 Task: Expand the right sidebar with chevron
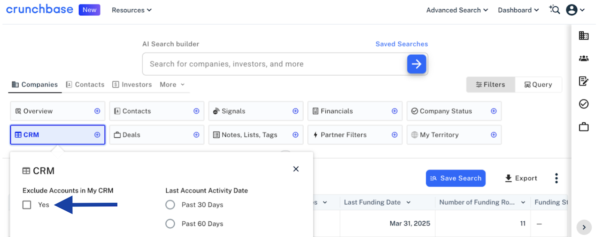pos(584,227)
